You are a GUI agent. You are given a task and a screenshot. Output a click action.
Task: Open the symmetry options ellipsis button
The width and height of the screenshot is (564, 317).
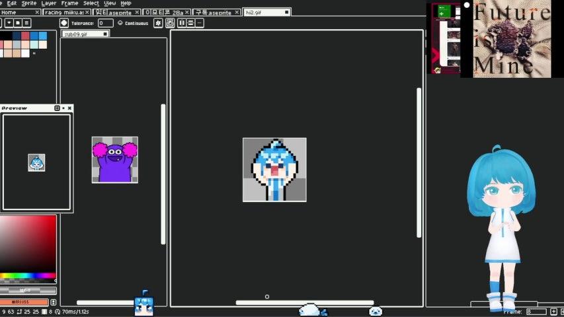tap(199, 23)
